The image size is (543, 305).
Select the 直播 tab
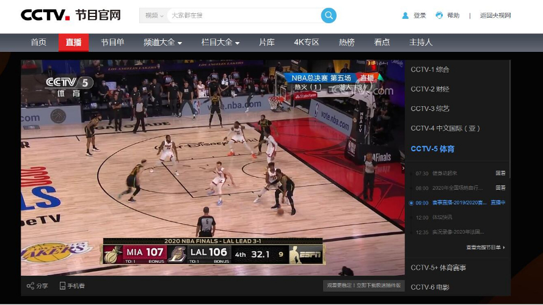tap(73, 43)
